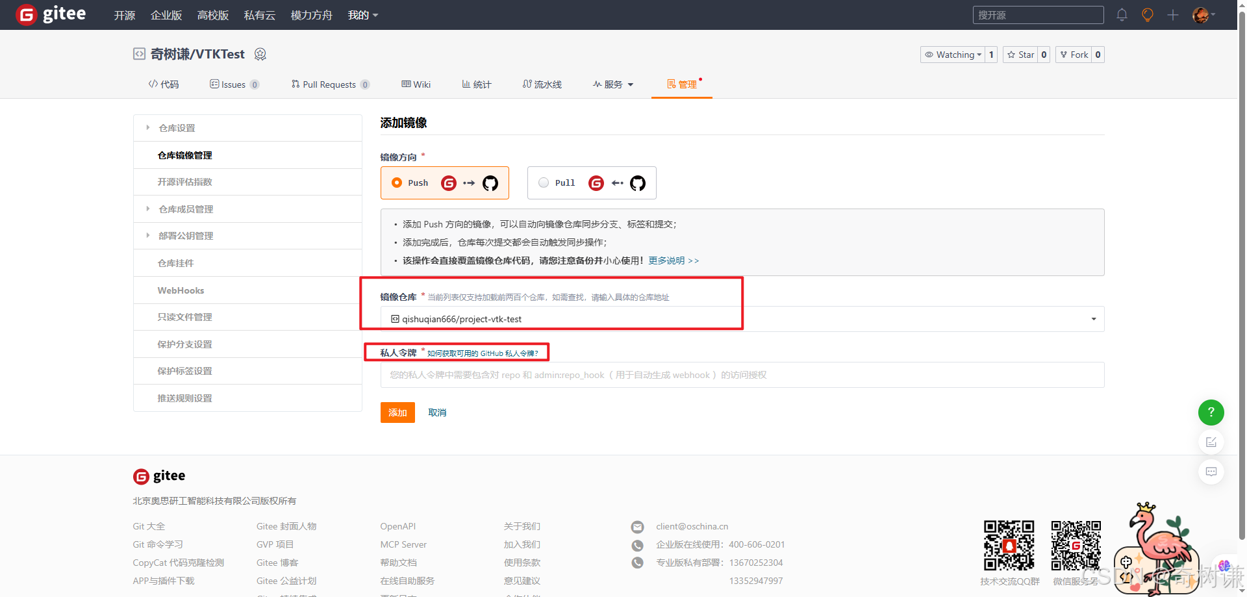Click the 搜开源 search box
The height and width of the screenshot is (597, 1247).
point(1038,15)
